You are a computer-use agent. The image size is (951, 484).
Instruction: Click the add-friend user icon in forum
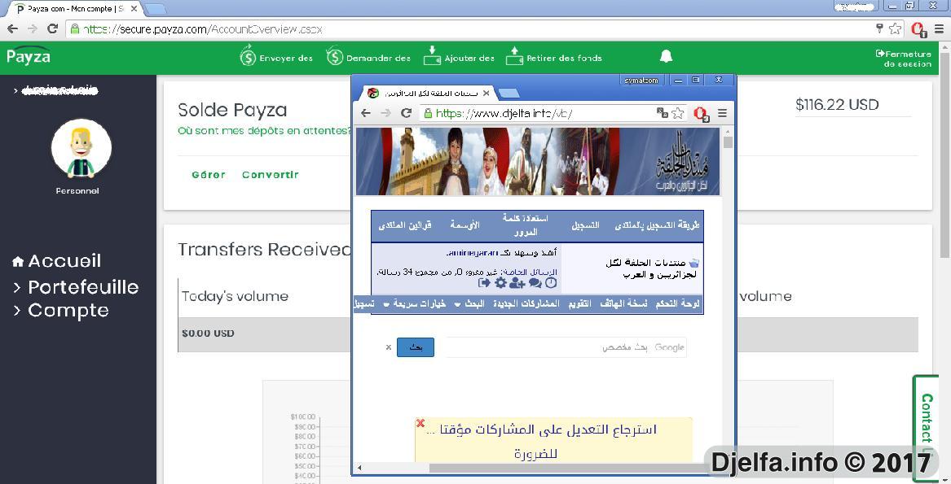517,283
